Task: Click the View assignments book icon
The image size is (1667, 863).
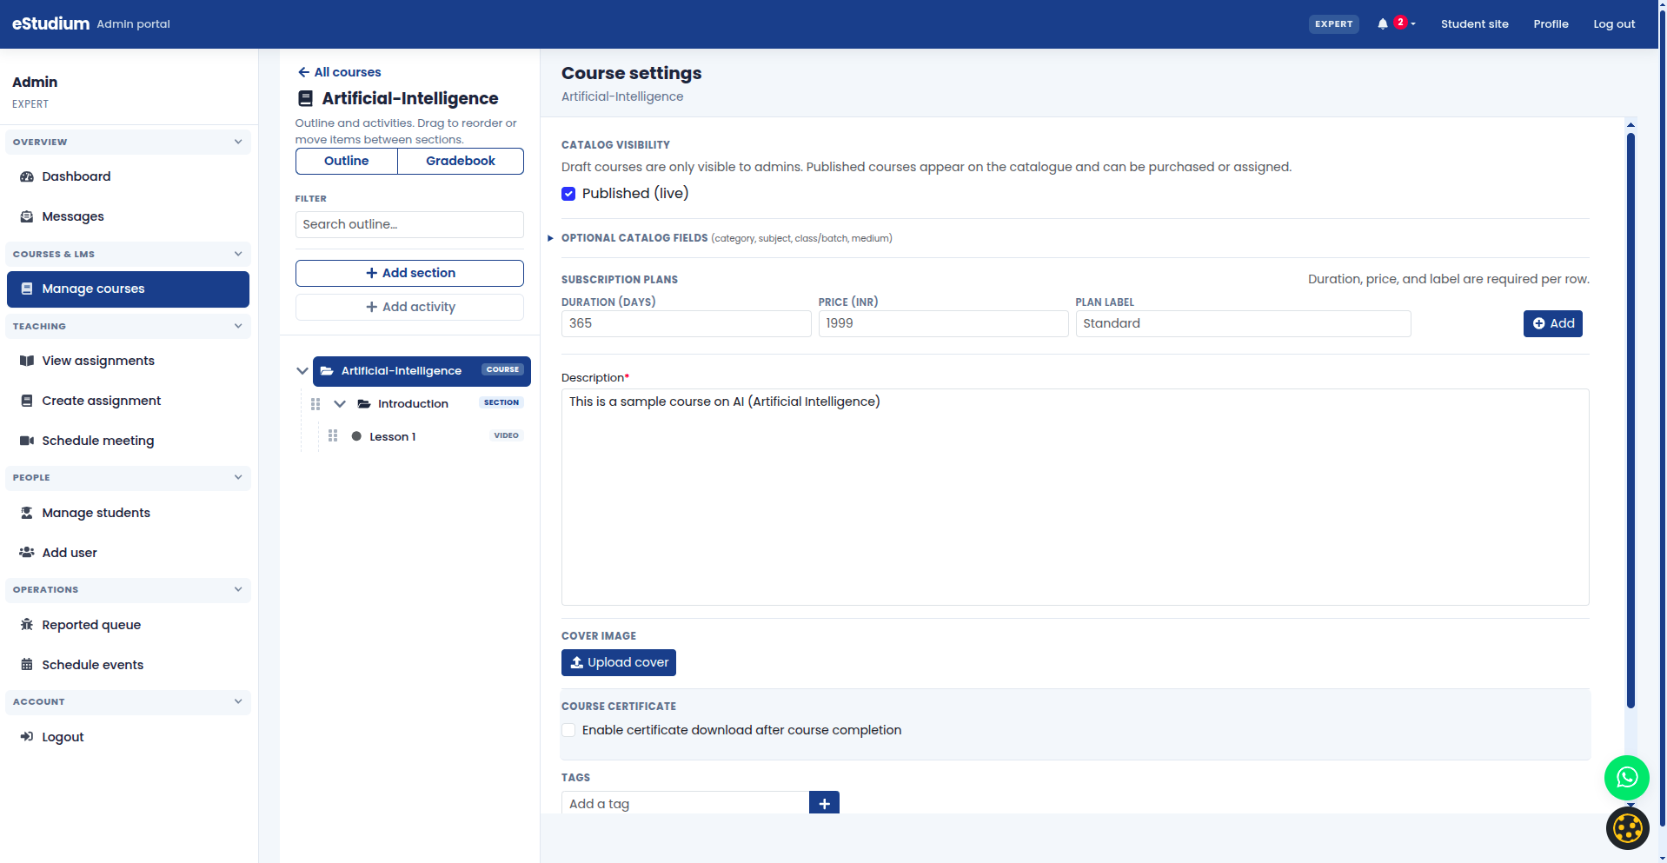Action: pos(27,361)
